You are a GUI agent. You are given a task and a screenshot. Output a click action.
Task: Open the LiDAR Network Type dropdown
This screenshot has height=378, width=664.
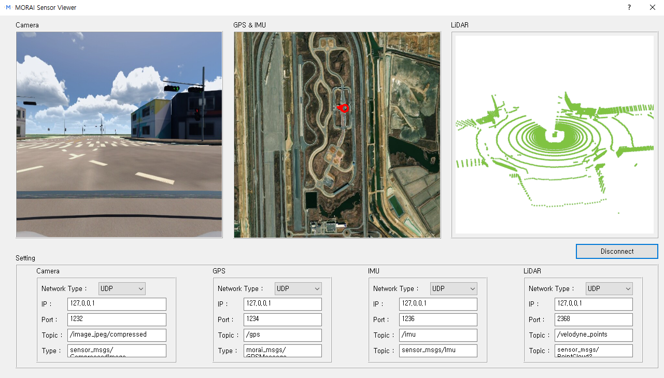click(609, 288)
